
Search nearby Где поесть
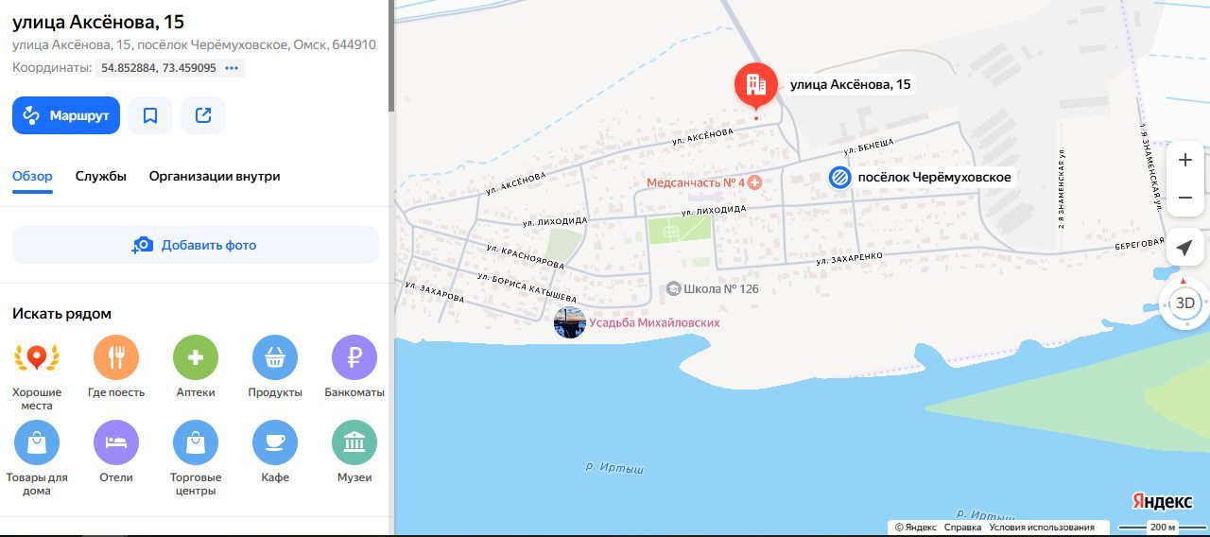click(116, 357)
